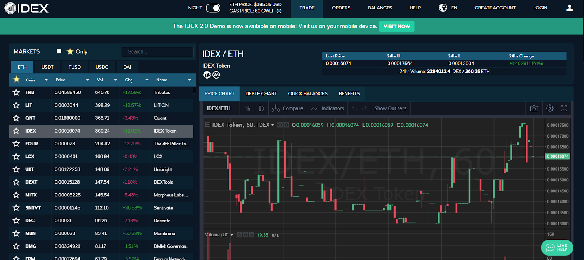The height and width of the screenshot is (260, 584).
Task: Favorite the TRB market star
Action: click(16, 92)
